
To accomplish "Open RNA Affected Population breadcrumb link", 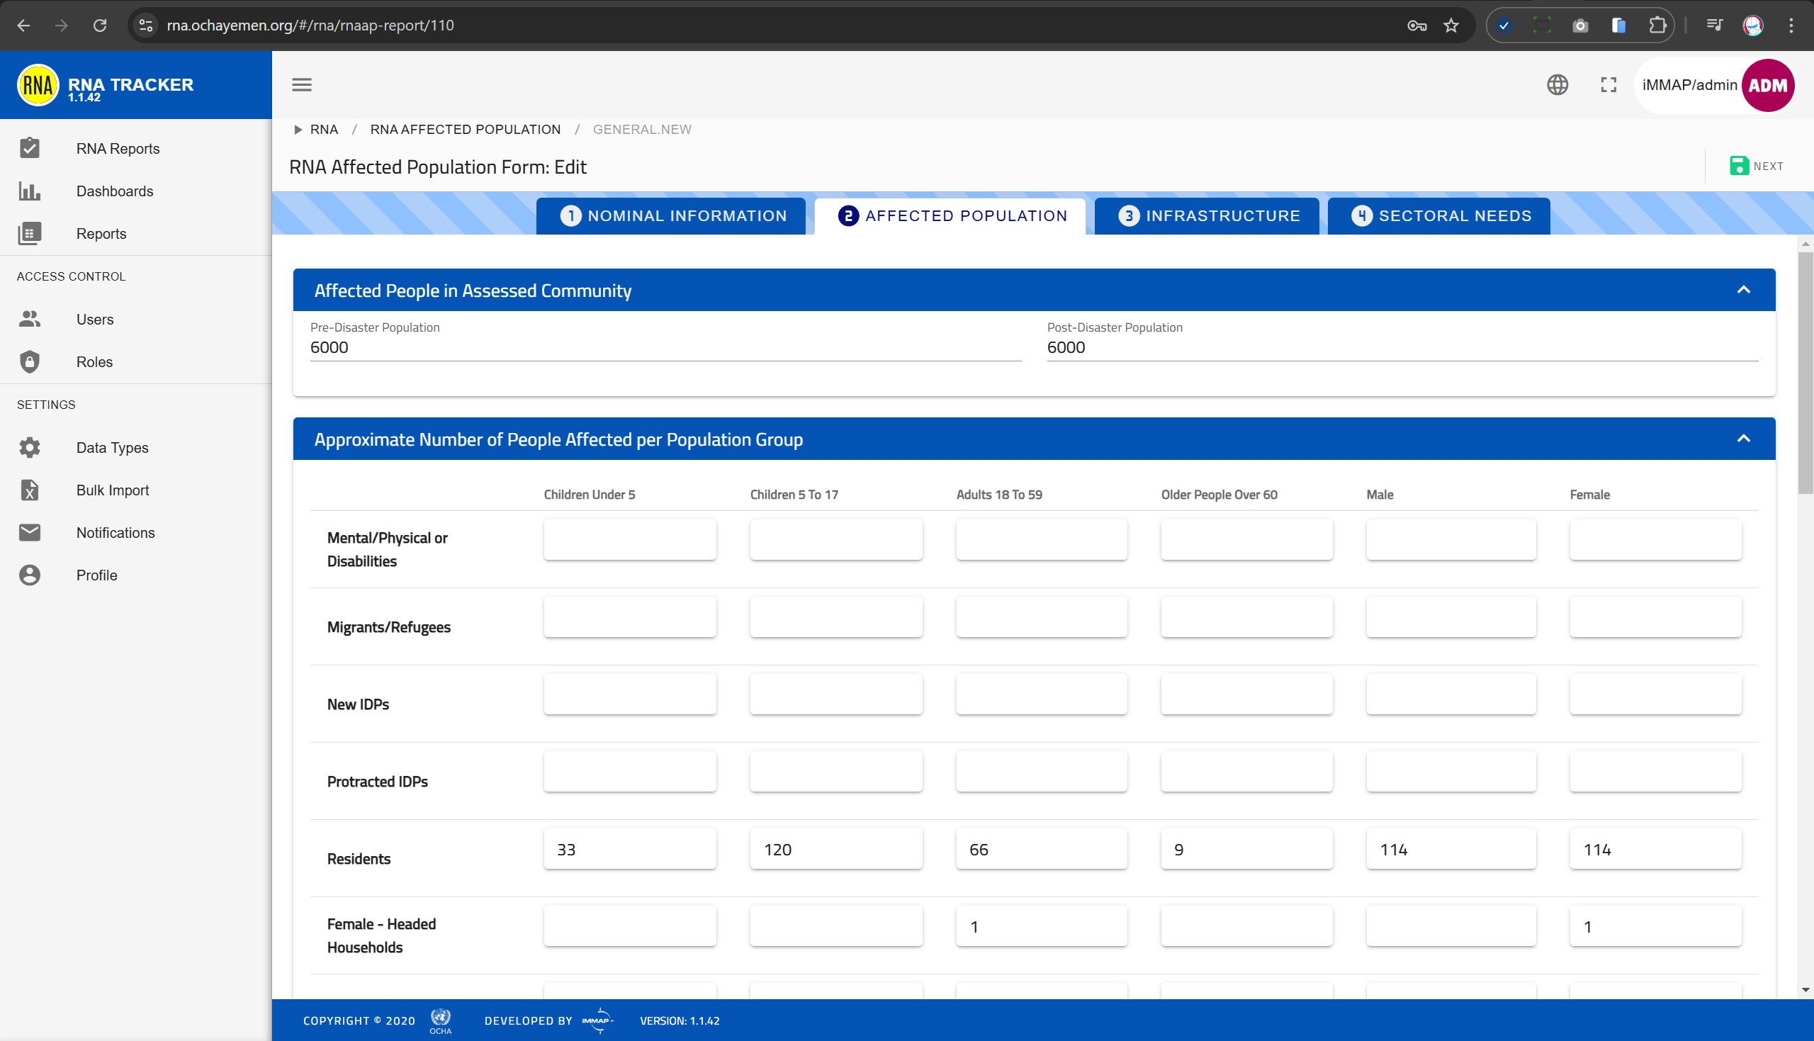I will coord(466,130).
